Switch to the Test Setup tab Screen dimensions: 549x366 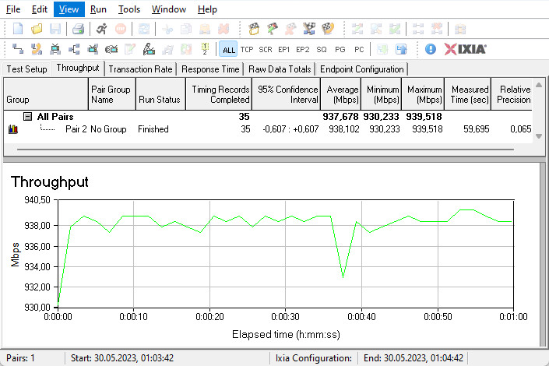tap(26, 69)
